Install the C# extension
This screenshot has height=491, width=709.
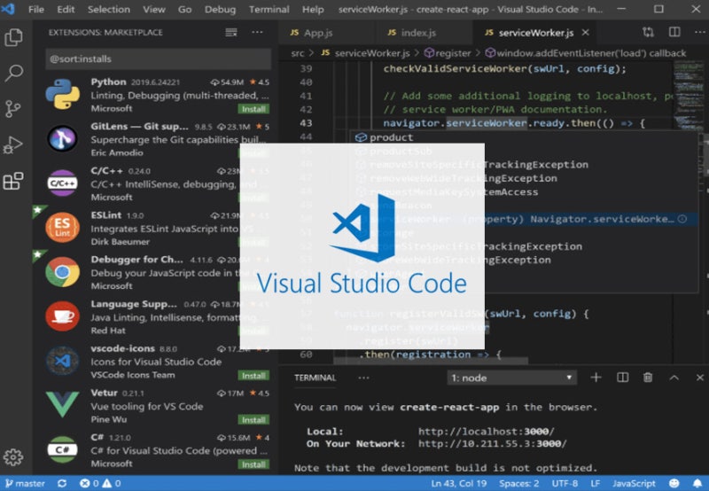(253, 464)
